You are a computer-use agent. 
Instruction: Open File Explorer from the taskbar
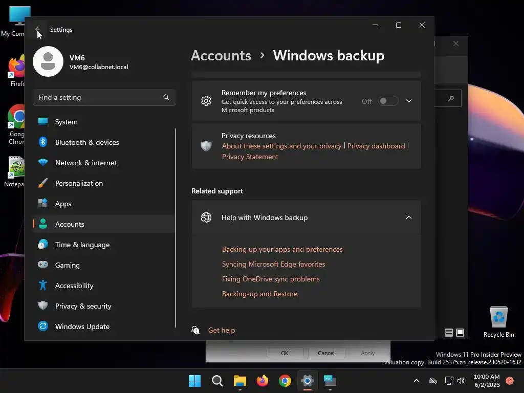(x=239, y=381)
